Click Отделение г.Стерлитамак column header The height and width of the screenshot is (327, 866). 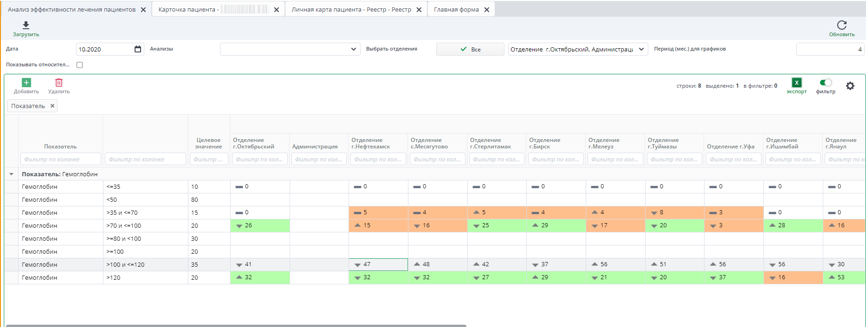click(491, 143)
